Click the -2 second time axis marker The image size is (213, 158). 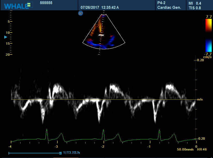click(103, 147)
